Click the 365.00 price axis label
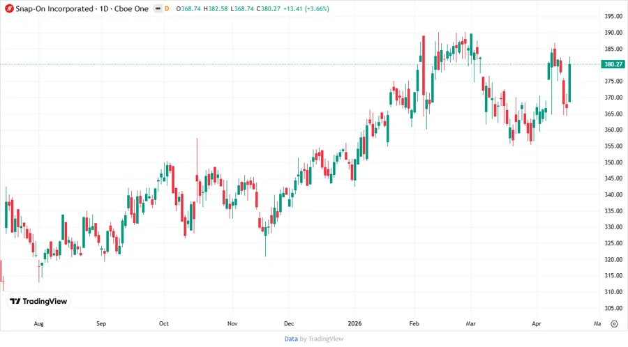Viewport: 628px width, 347px height. click(x=613, y=114)
